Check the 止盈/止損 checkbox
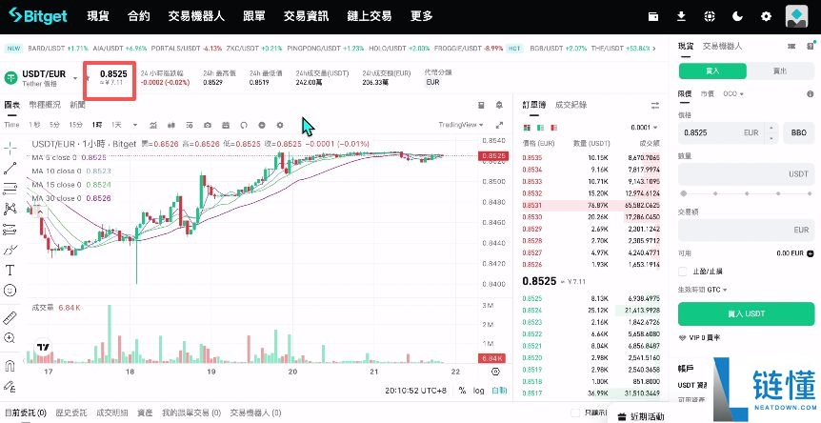 point(682,272)
